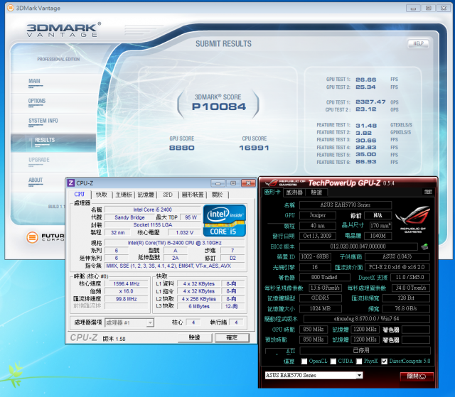Click the camera screenshot icon in GPU-Z
455x397 pixels.
pyautogui.click(x=428, y=192)
